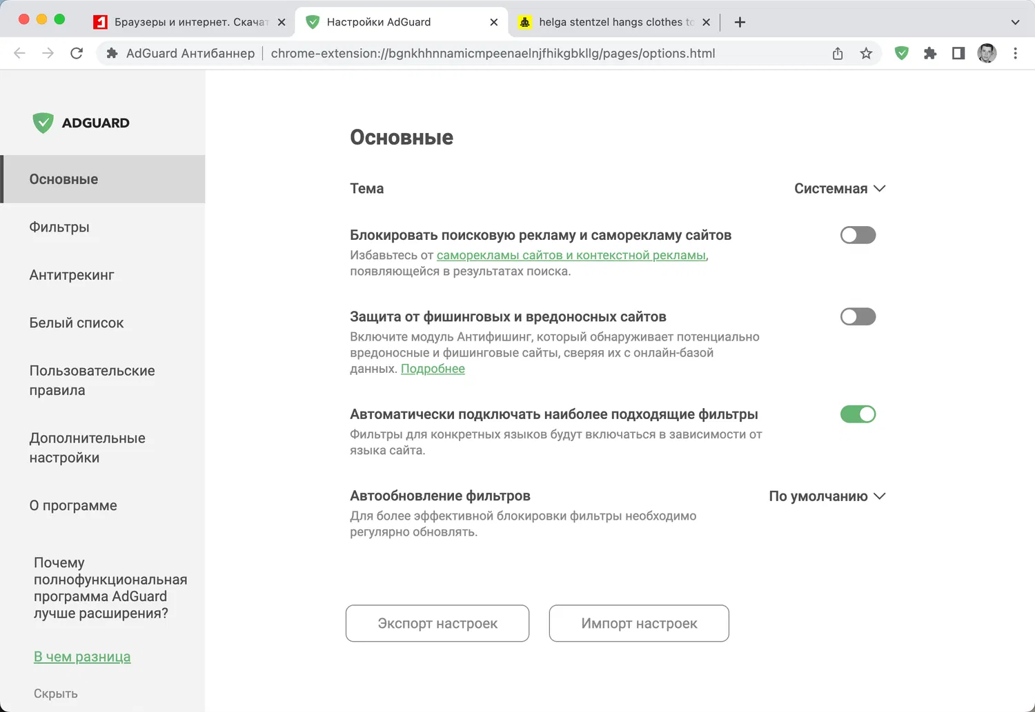
Task: Open the tab search chevron
Action: tap(1015, 22)
